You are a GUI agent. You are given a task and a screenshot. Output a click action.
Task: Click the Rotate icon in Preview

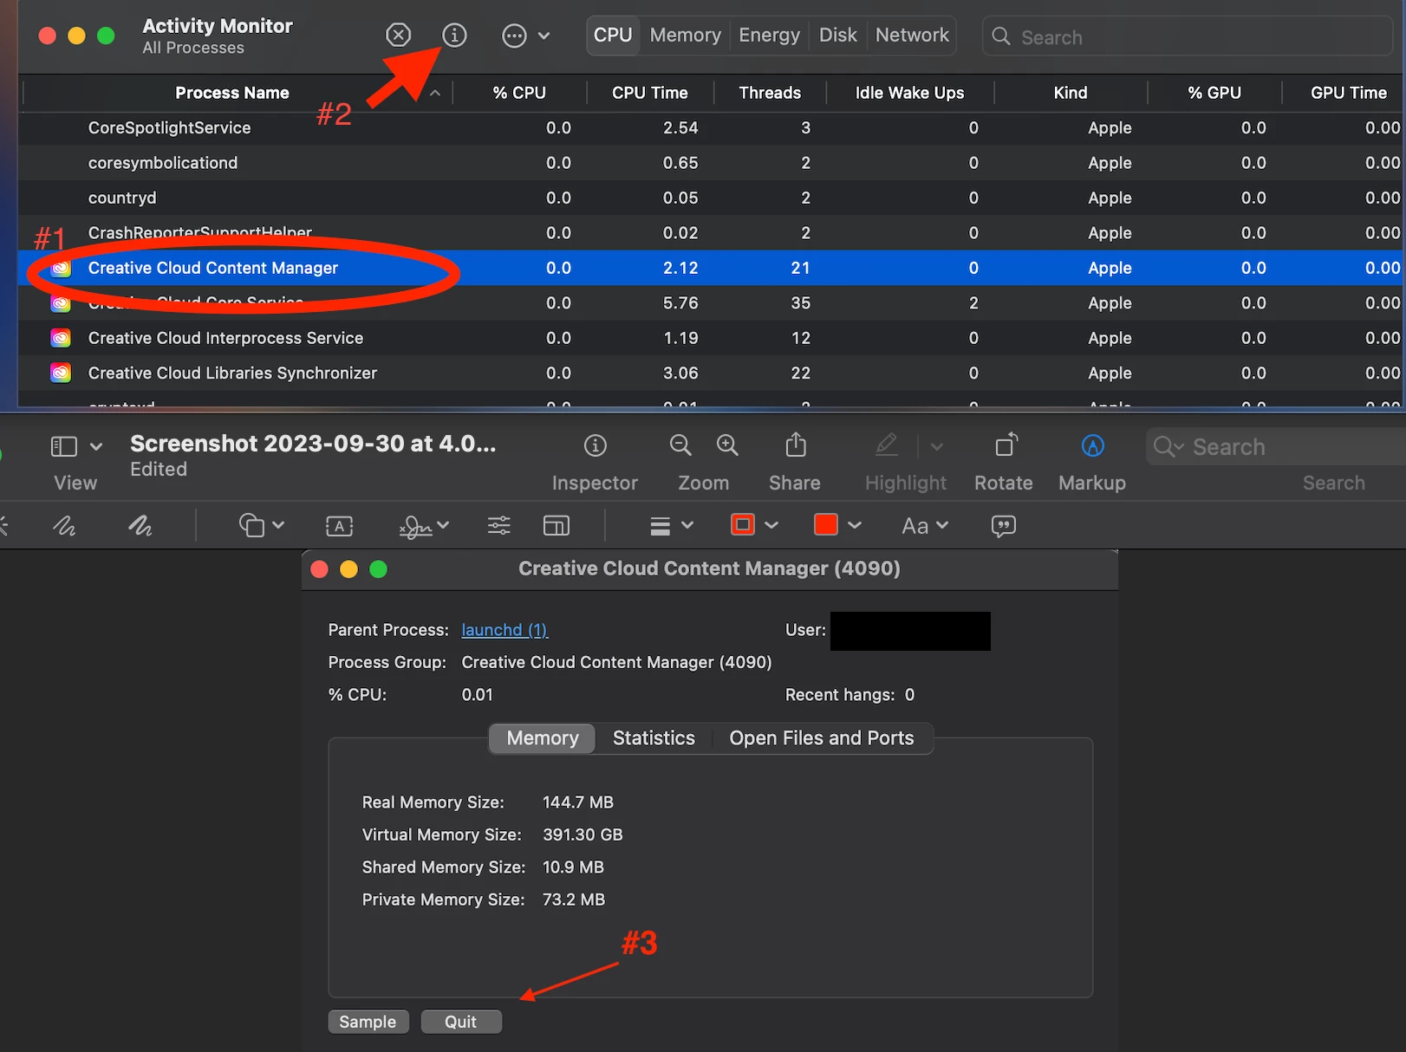pyautogui.click(x=1006, y=445)
